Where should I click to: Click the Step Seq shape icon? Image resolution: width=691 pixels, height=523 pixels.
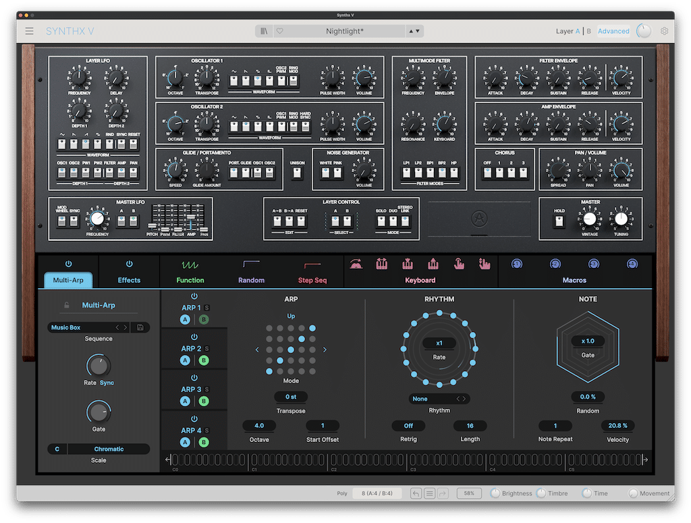[x=312, y=265]
